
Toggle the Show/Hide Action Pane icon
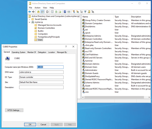[x=69, y=12]
